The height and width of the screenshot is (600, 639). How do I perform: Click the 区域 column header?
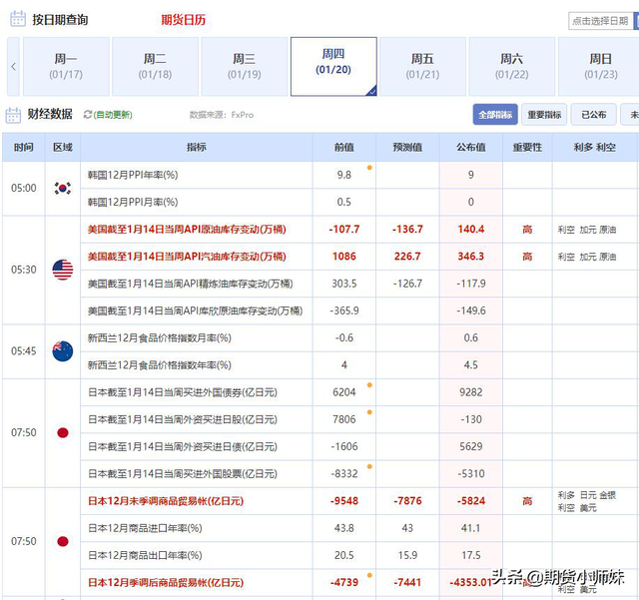63,147
